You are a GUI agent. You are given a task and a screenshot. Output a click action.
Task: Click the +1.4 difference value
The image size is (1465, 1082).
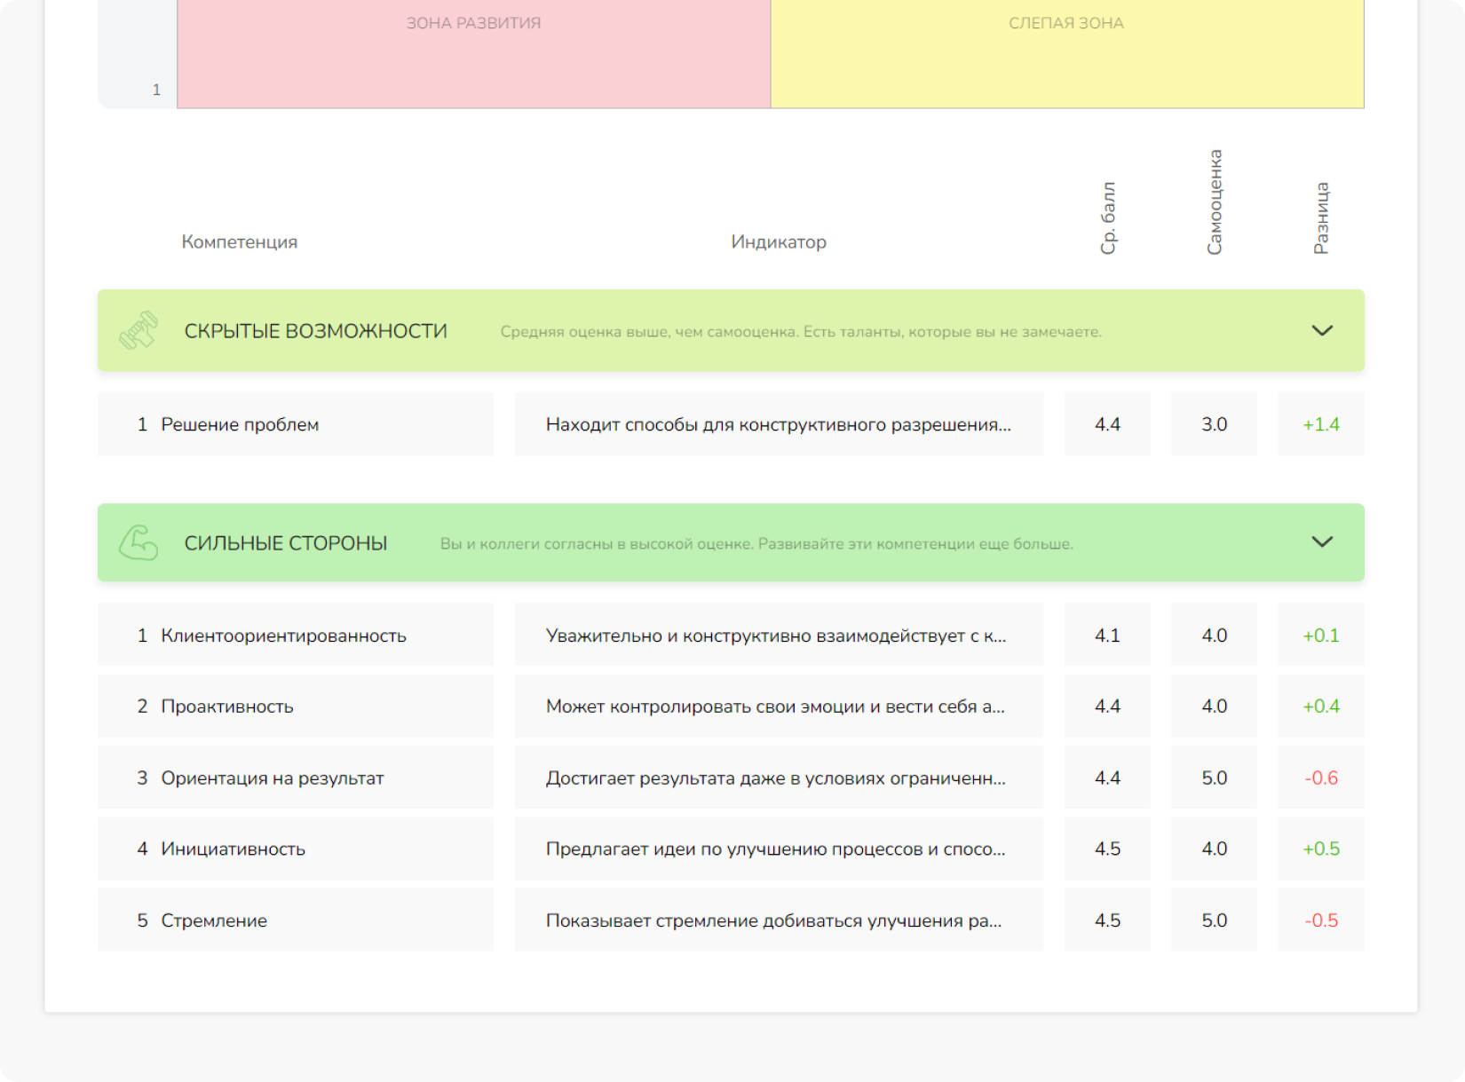coord(1320,424)
